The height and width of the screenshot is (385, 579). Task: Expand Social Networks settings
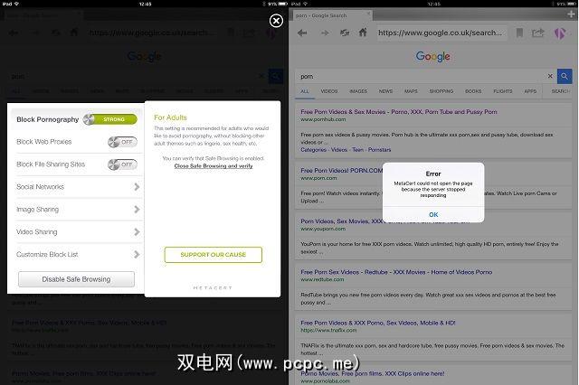(x=78, y=187)
